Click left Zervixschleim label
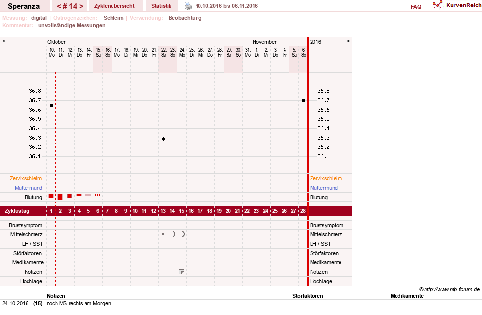The width and height of the screenshot is (482, 315). 26,178
